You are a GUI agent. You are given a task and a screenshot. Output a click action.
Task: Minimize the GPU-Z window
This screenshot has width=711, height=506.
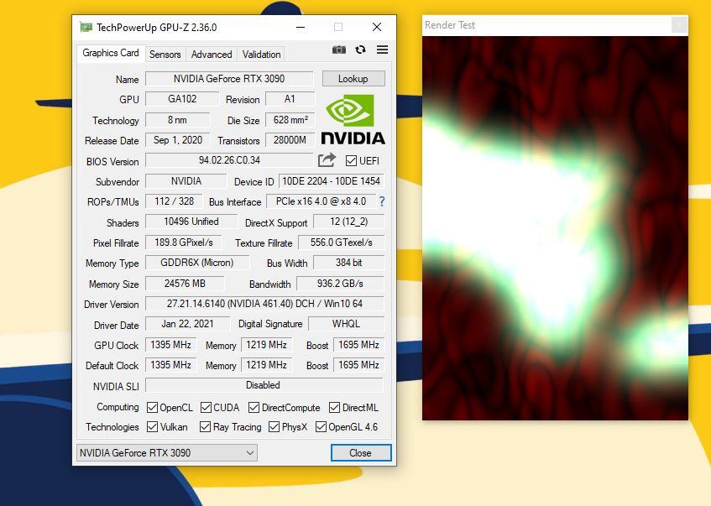[x=301, y=27]
